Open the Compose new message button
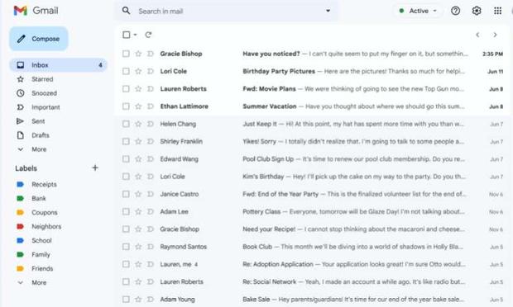513x307 pixels. click(x=39, y=39)
